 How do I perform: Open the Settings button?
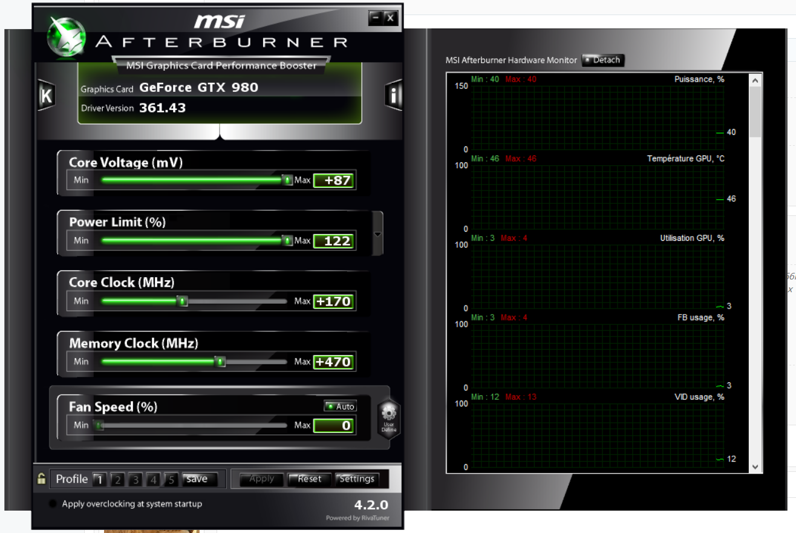(x=357, y=479)
